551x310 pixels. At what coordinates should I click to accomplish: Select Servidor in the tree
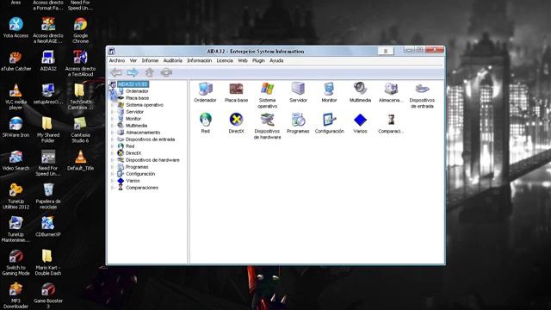click(x=134, y=112)
